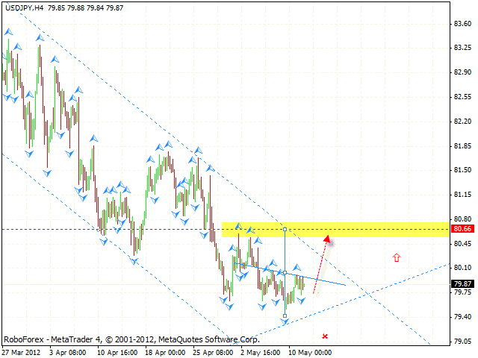Viewport: 478px width, 358px height.
Task: Click the 2 May 16:00 date label
Action: pyautogui.click(x=261, y=353)
